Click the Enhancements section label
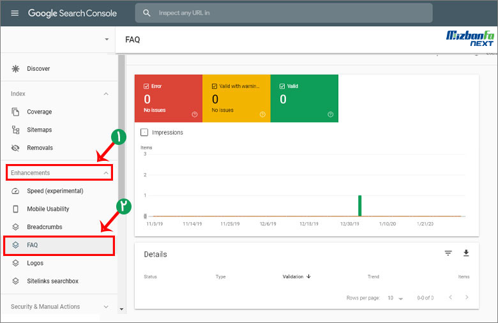This screenshot has height=323, width=498. [30, 173]
